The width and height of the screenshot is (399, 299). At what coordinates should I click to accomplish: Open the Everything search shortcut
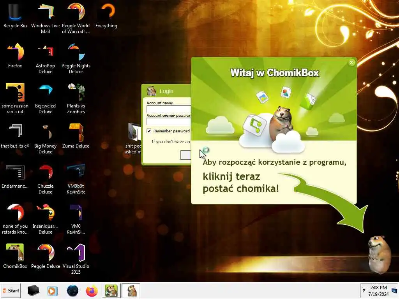106,15
